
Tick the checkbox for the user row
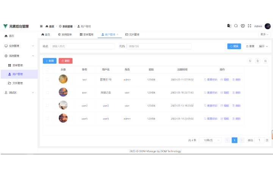(47, 92)
